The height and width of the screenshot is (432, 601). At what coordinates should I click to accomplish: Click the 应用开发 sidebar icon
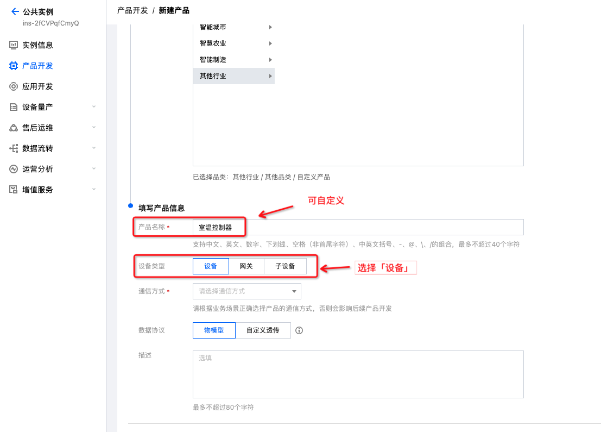[14, 86]
